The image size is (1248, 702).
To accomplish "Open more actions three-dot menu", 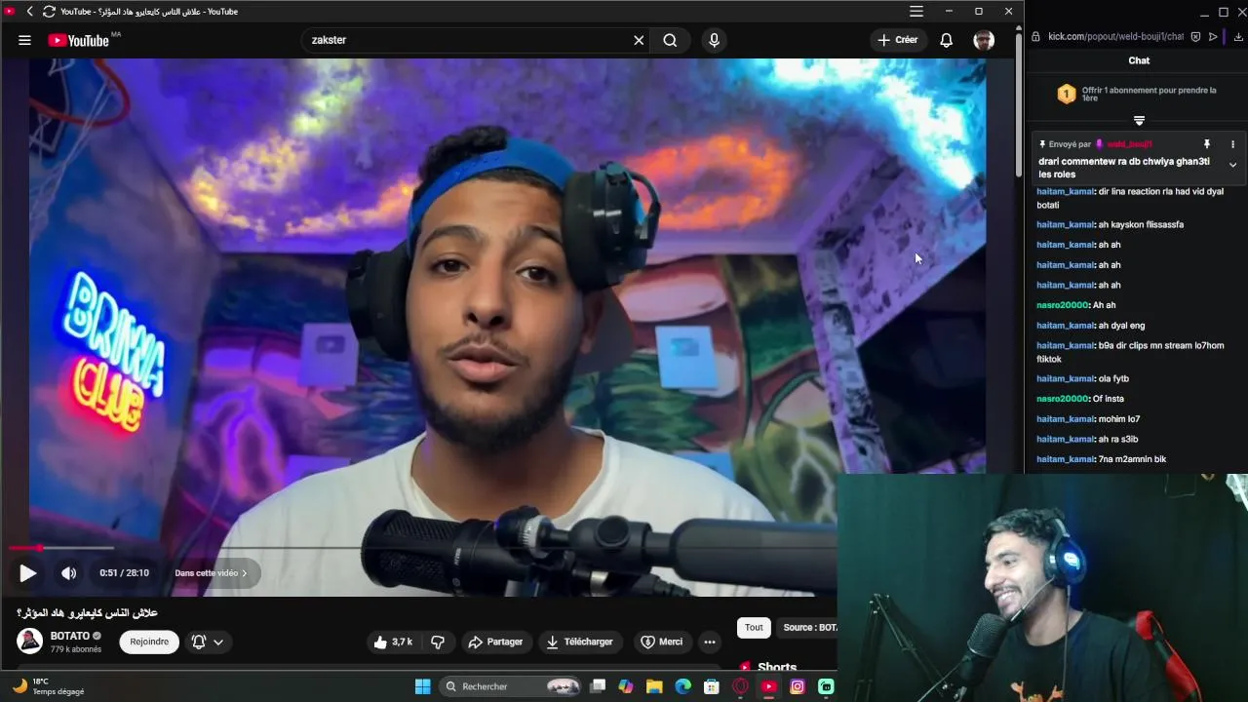I will click(x=710, y=642).
